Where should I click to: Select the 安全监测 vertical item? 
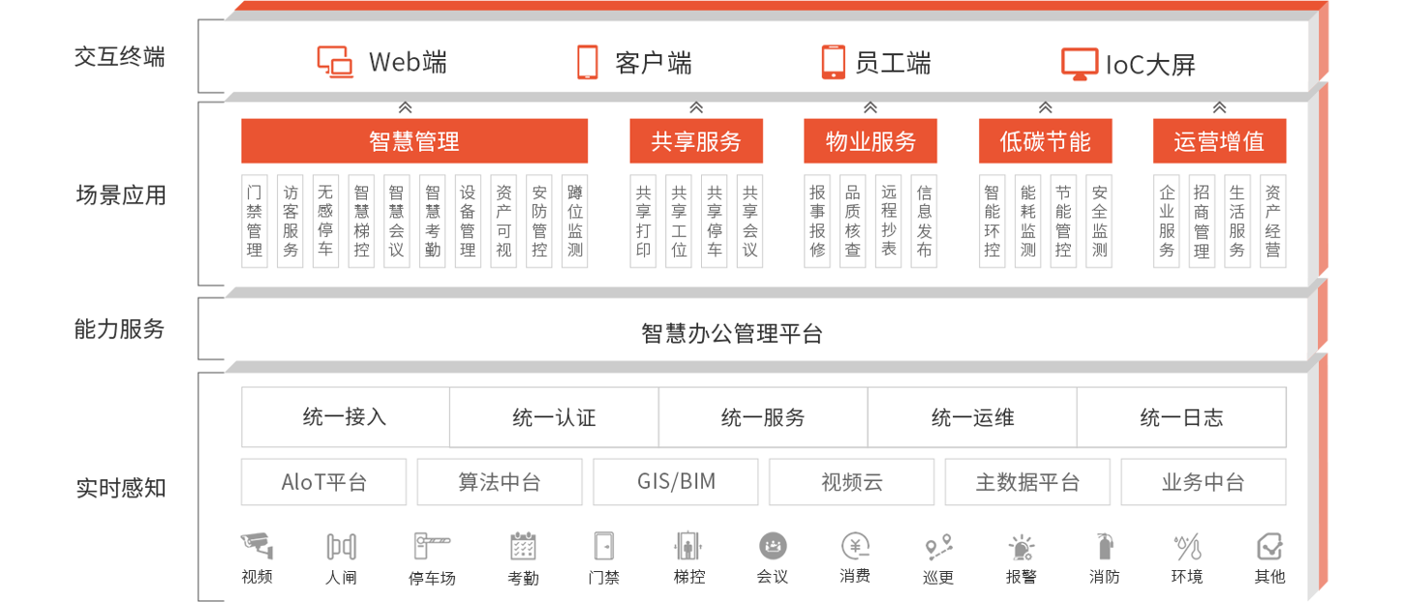(x=1099, y=221)
